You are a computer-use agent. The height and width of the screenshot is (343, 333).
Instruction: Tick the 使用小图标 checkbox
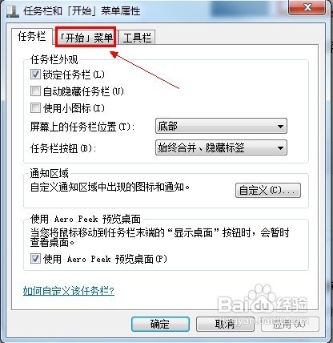(x=35, y=108)
